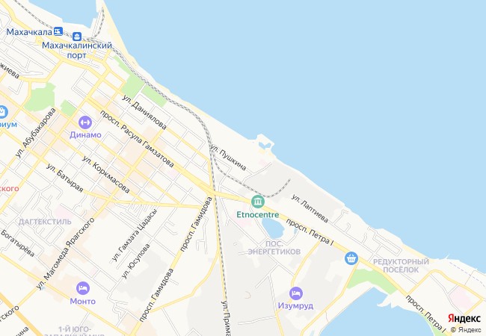Select the partially visible shopping bag icon
Screen dimensions: 486x336
(x=3, y=112)
